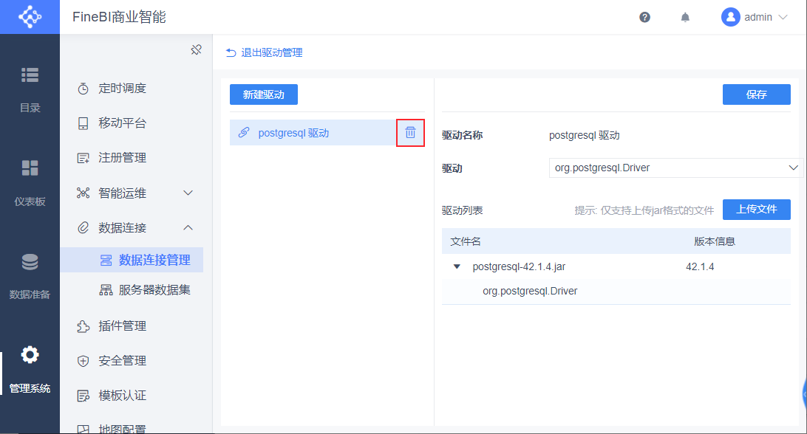Click the 定时调度 clock icon
Screen dimensions: 807x434
tap(83, 89)
